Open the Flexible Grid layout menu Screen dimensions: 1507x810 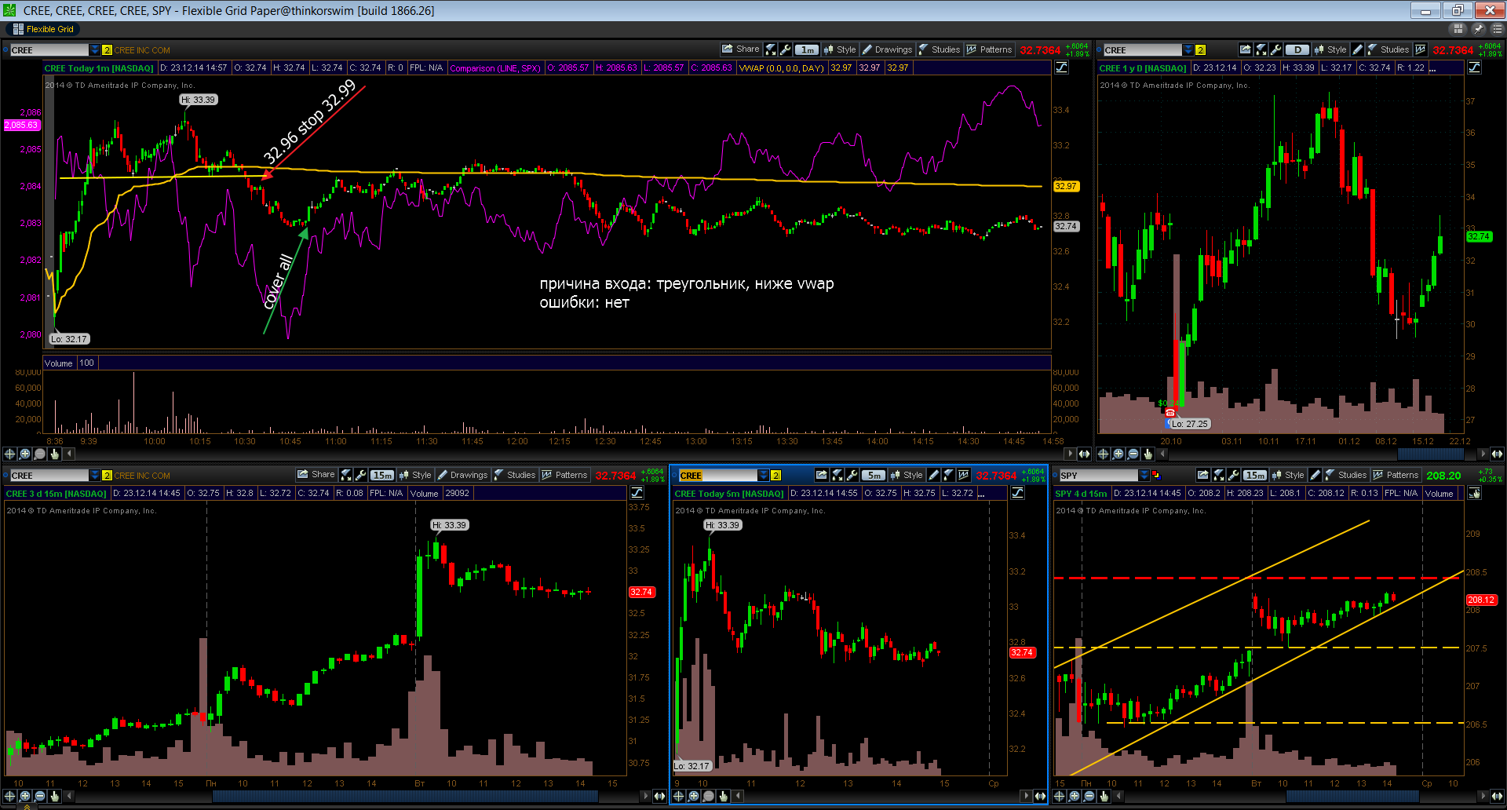(x=44, y=29)
